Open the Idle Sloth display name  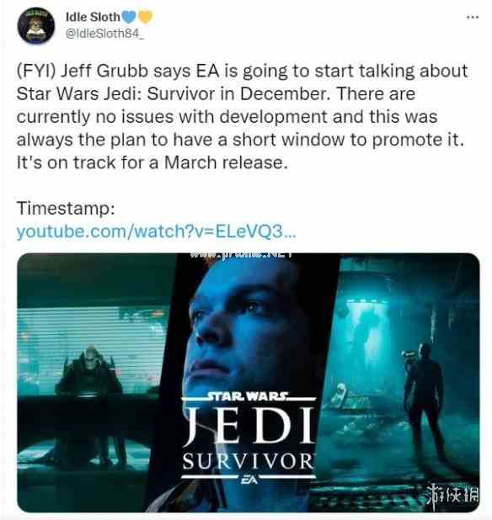pos(93,17)
